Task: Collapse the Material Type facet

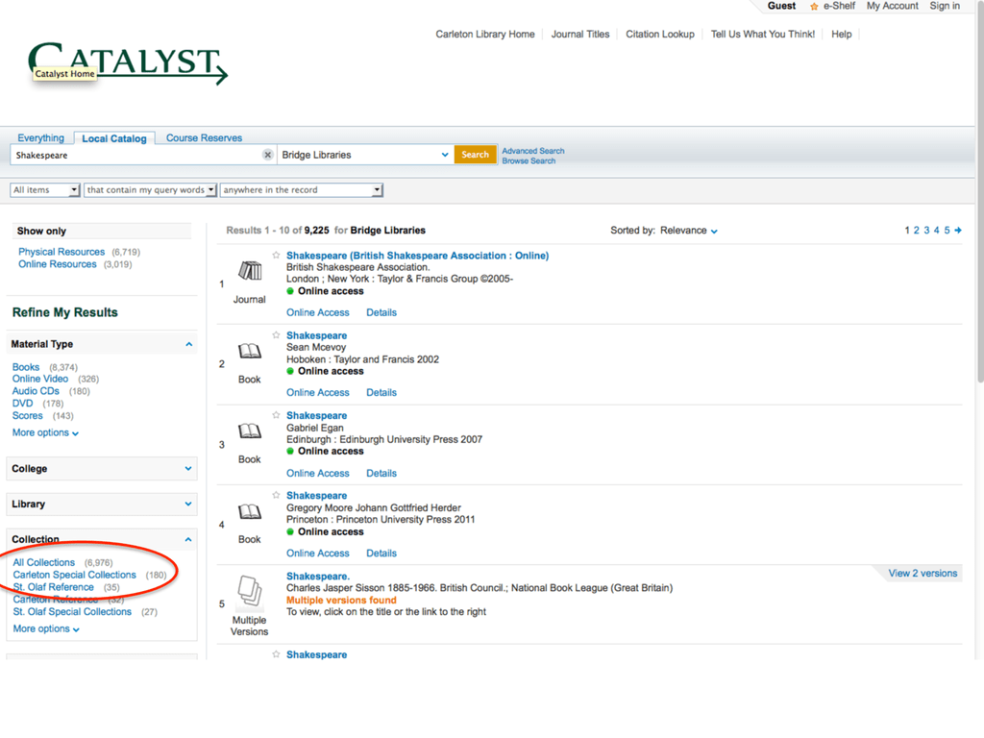Action: pyautogui.click(x=189, y=345)
